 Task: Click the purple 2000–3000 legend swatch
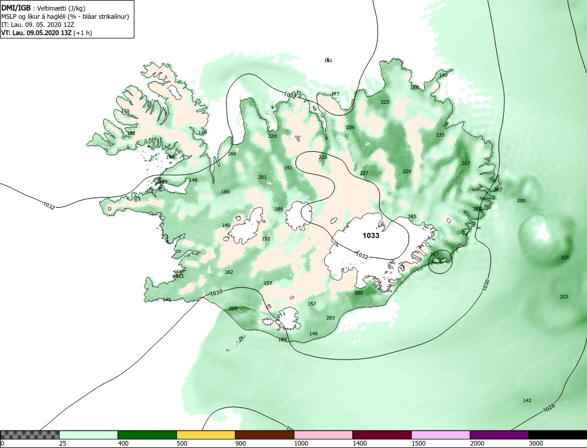(500, 435)
